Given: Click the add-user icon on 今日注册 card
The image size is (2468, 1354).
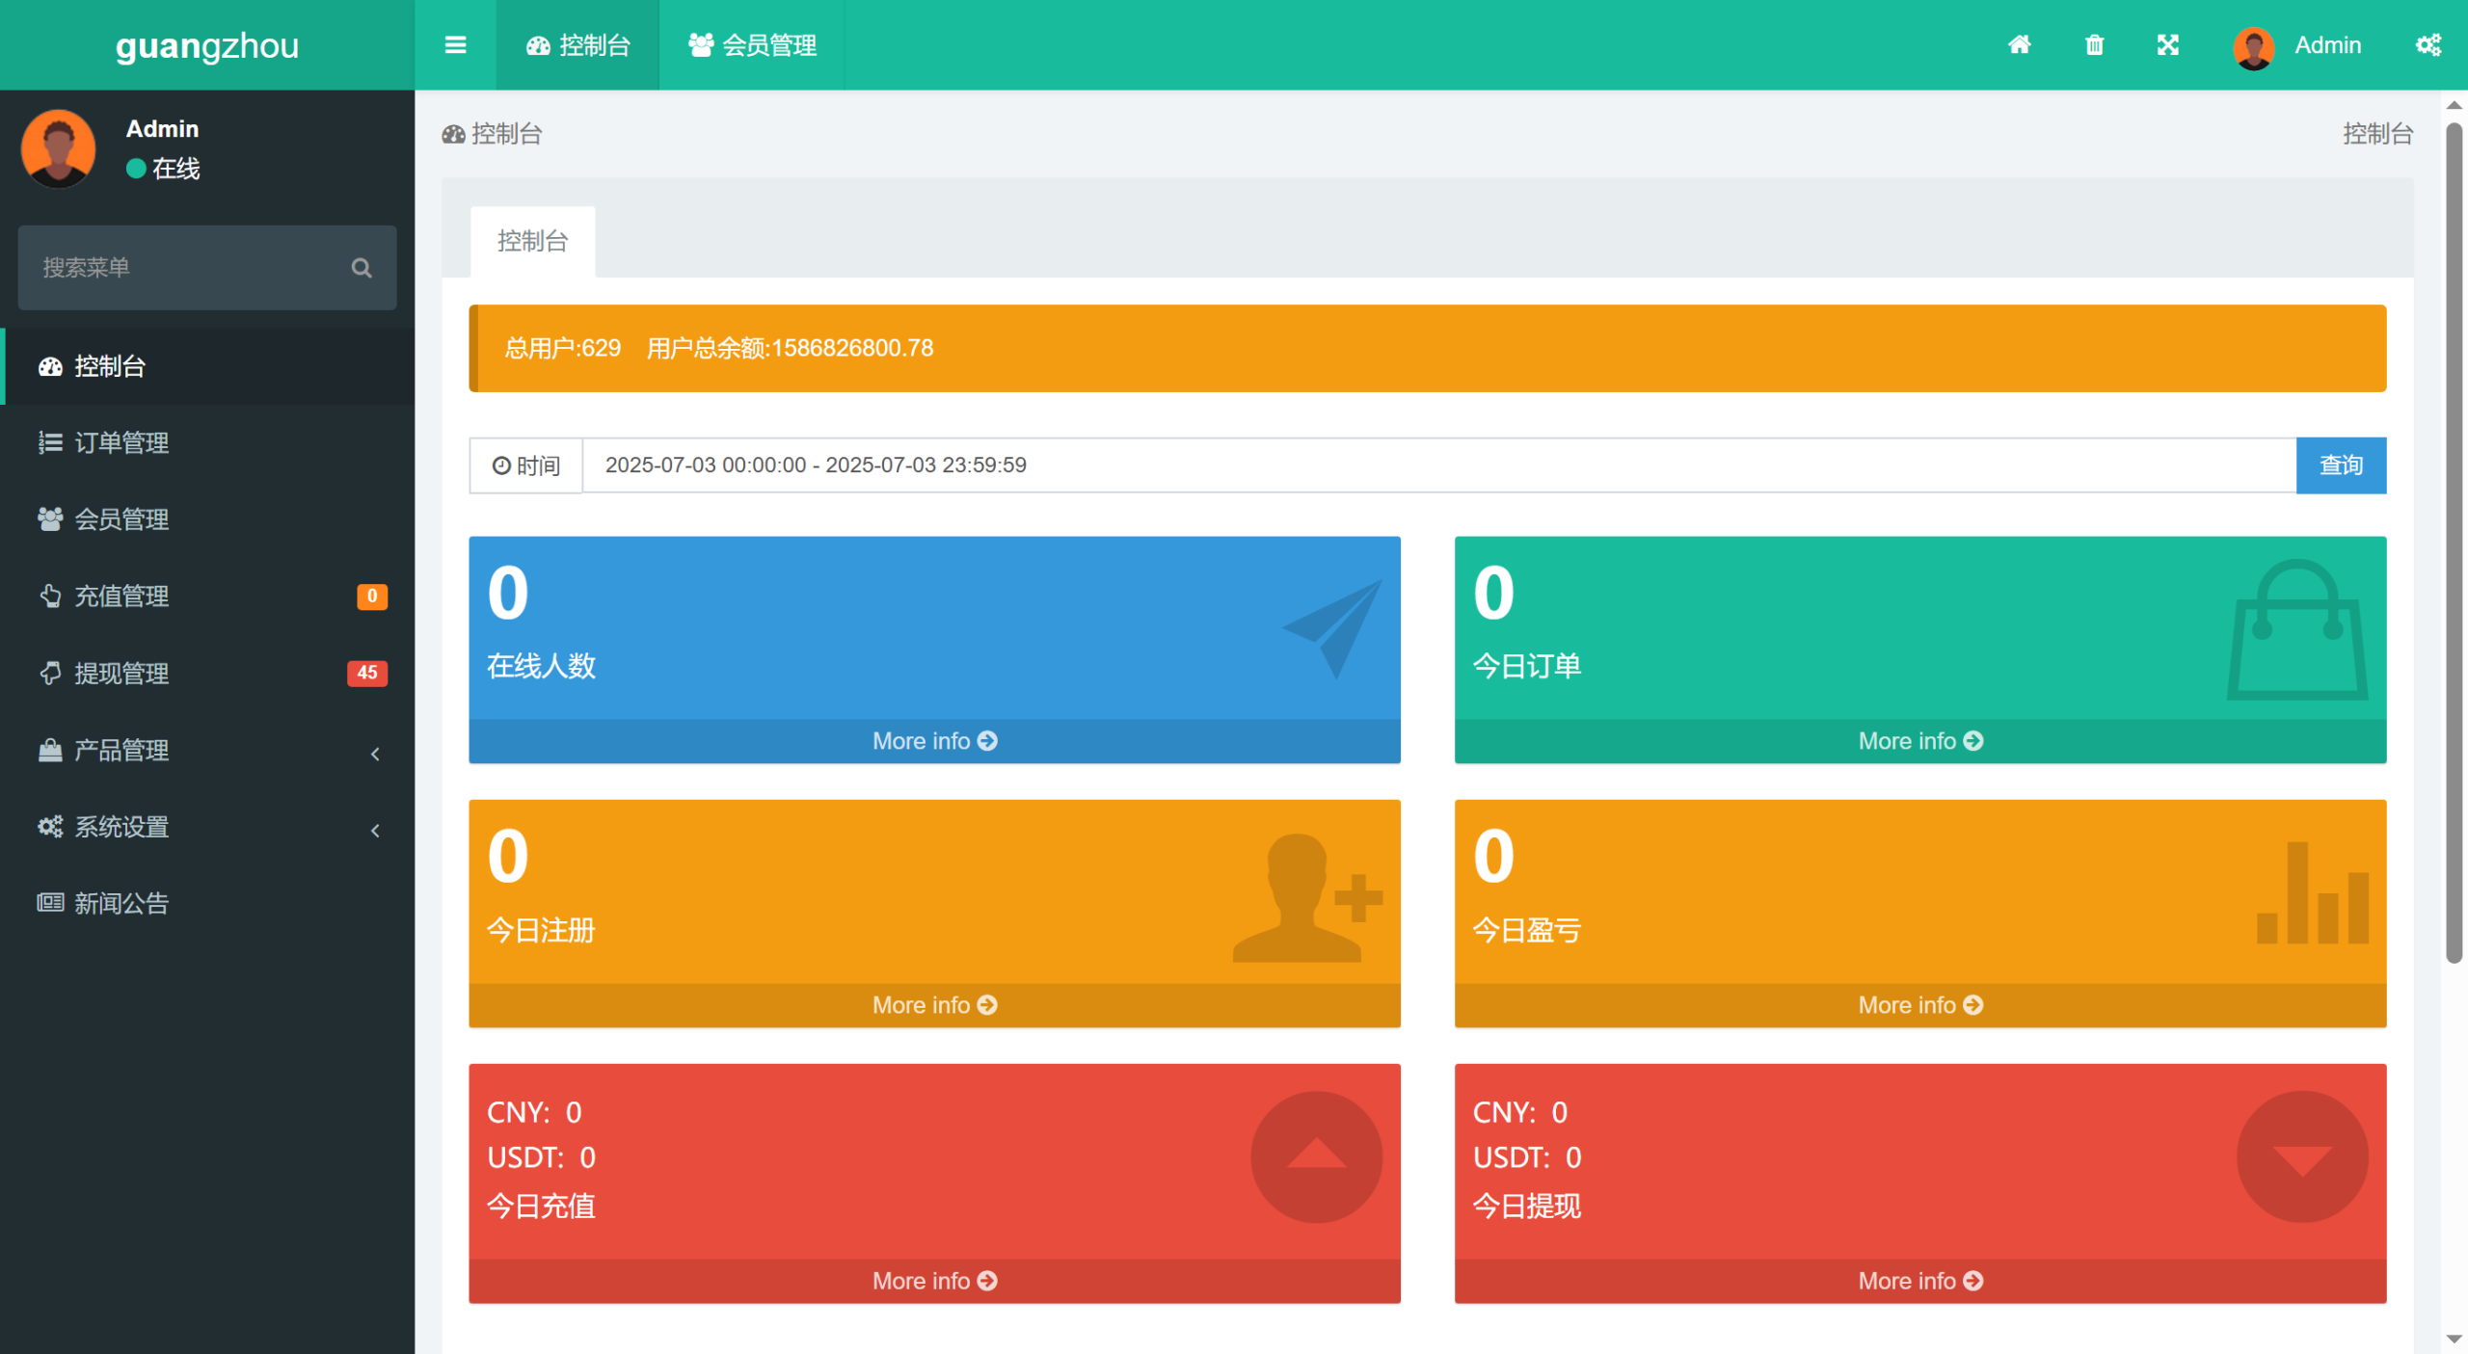Looking at the screenshot, I should point(1308,896).
